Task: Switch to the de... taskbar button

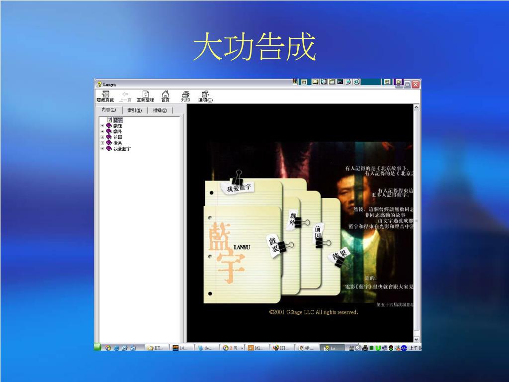Action: [x=208, y=348]
